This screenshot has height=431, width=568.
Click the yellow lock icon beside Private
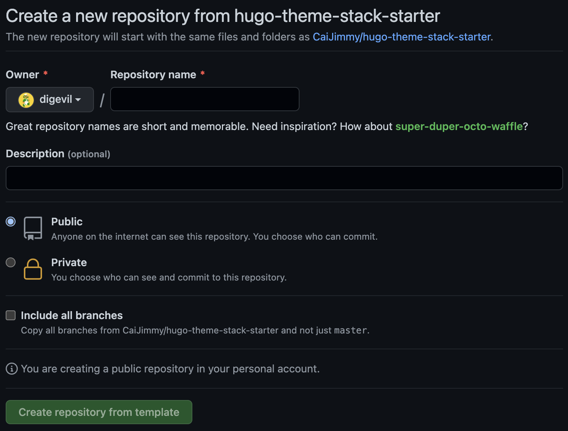click(33, 269)
